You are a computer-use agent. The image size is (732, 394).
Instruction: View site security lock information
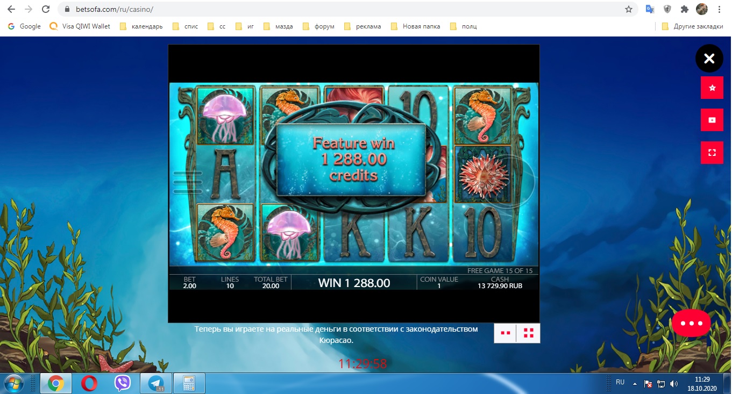(x=67, y=10)
